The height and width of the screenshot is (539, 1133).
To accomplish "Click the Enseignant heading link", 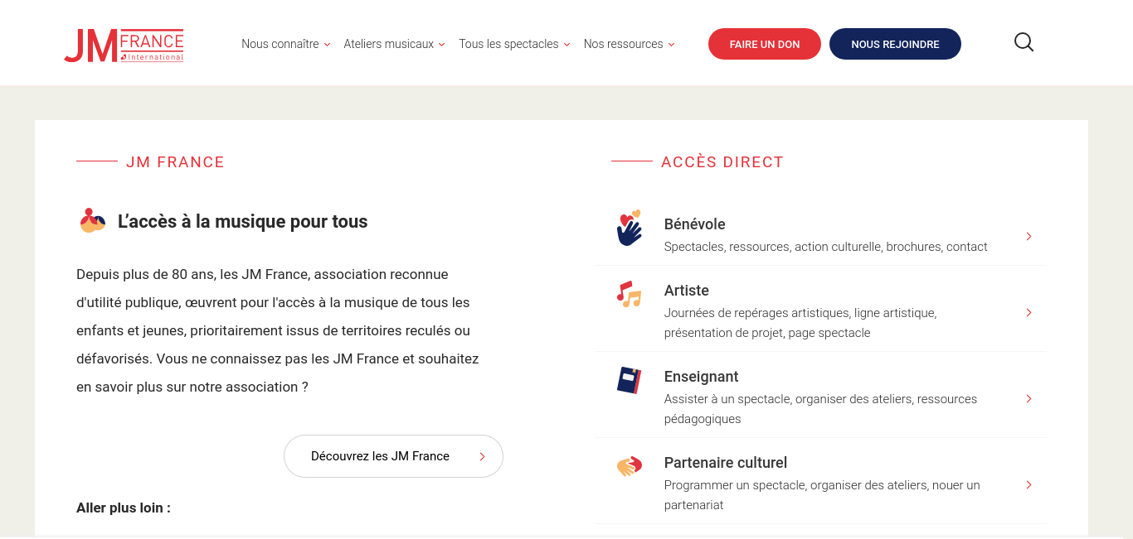I will point(702,377).
